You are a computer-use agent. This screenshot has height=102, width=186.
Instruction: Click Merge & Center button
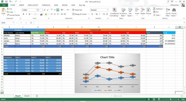coord(81,14)
